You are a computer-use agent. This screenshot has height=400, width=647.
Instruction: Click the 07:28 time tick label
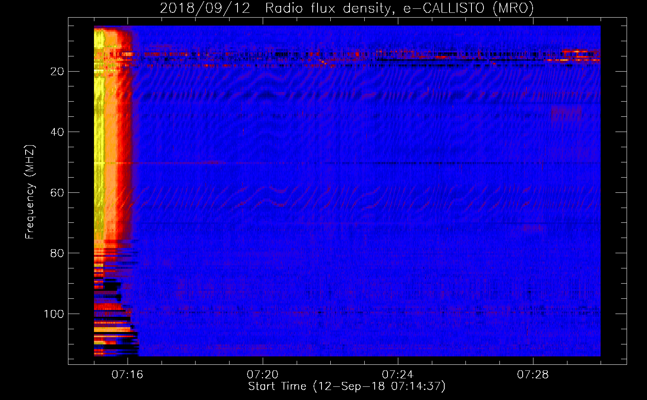(x=533, y=375)
